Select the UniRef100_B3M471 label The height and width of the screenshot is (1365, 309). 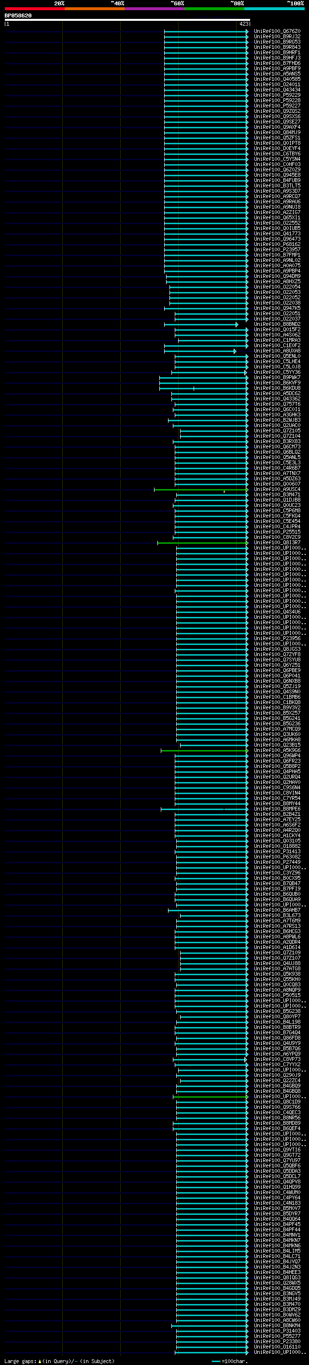click(x=277, y=494)
